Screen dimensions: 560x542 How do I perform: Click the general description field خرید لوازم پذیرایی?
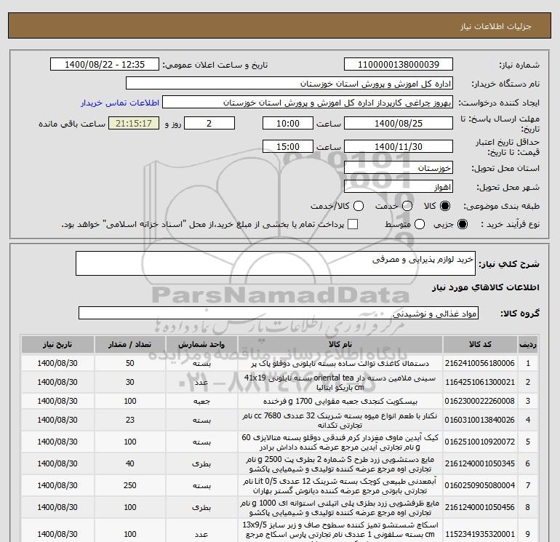[276, 263]
